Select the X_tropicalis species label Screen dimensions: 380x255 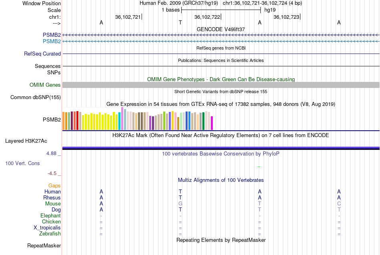point(47,228)
